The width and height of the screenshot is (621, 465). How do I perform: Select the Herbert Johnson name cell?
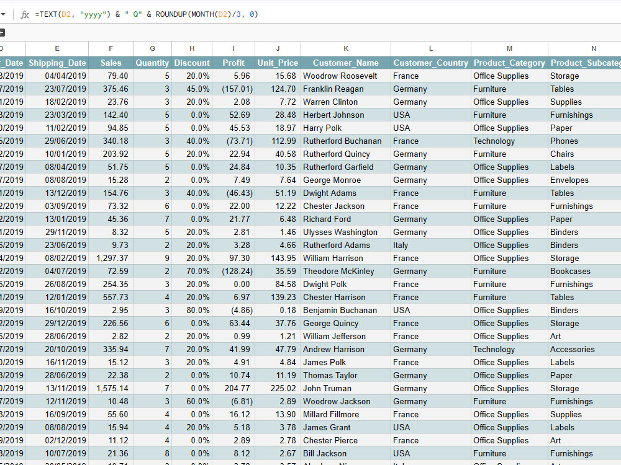coord(346,115)
